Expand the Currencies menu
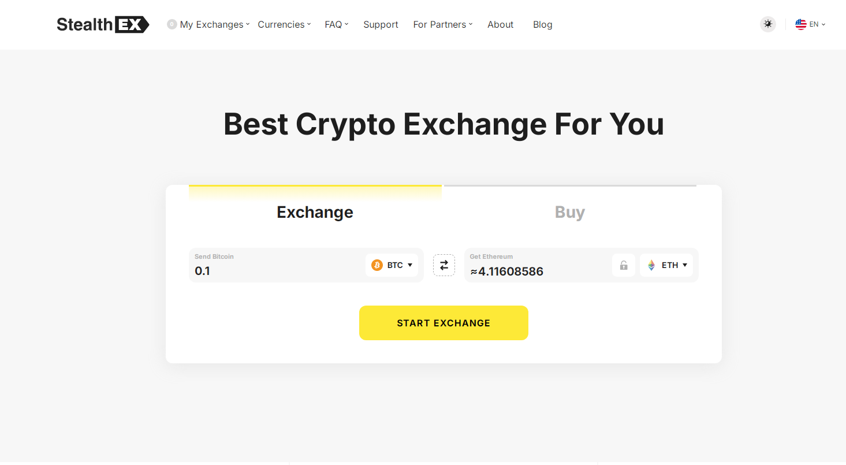846x465 pixels. (x=284, y=24)
